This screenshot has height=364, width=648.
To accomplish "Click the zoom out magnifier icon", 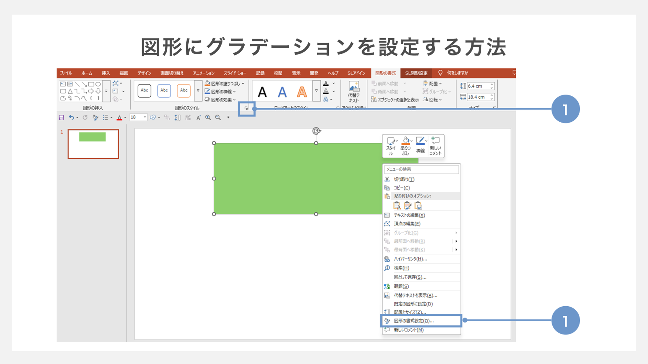I will (x=218, y=117).
